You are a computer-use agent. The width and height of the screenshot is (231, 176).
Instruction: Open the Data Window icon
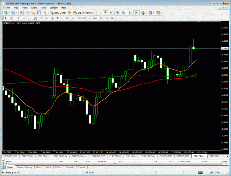[x=28, y=13]
